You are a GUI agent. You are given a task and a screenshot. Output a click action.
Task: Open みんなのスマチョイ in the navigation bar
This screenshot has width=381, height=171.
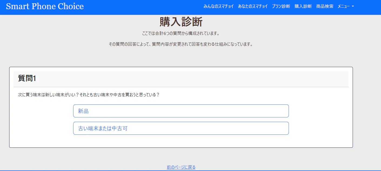pyautogui.click(x=219, y=6)
